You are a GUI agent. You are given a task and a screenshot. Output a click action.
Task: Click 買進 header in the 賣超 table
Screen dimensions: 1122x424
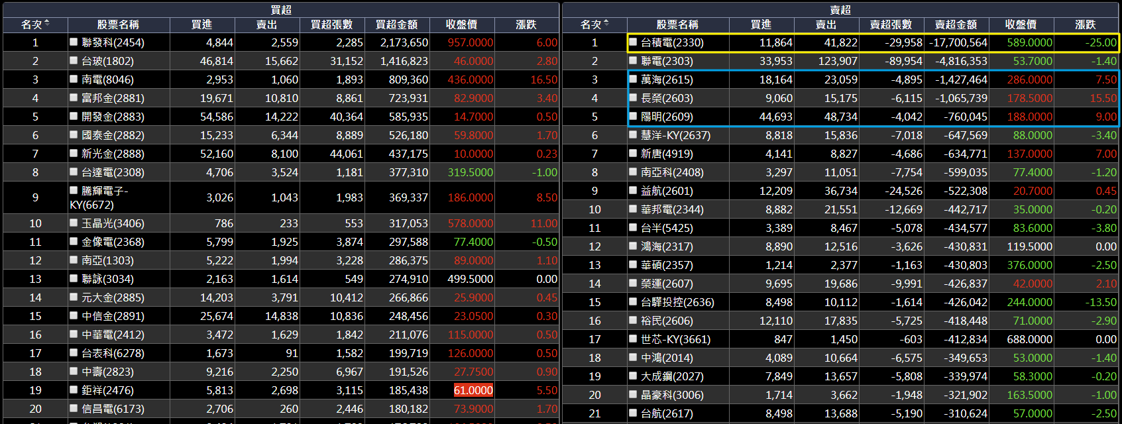761,25
